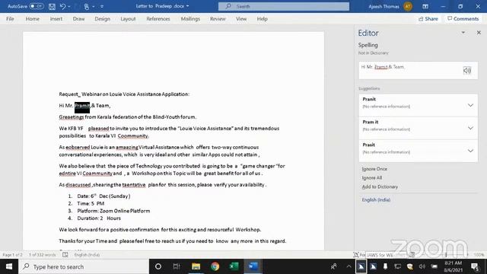
Task: Show hidden system tray icons chevron
Action: 349,266
